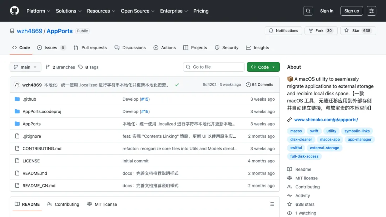The image size is (386, 217).
Task: Click the folder icon for AppPorts directory
Action: tap(17, 123)
